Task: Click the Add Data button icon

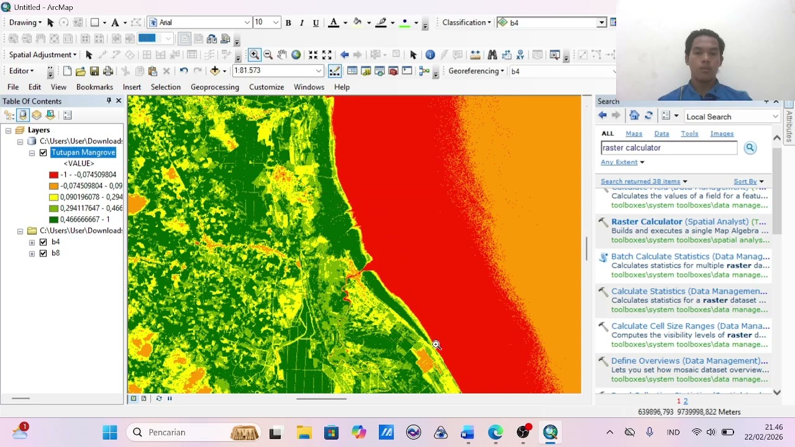Action: pyautogui.click(x=215, y=71)
